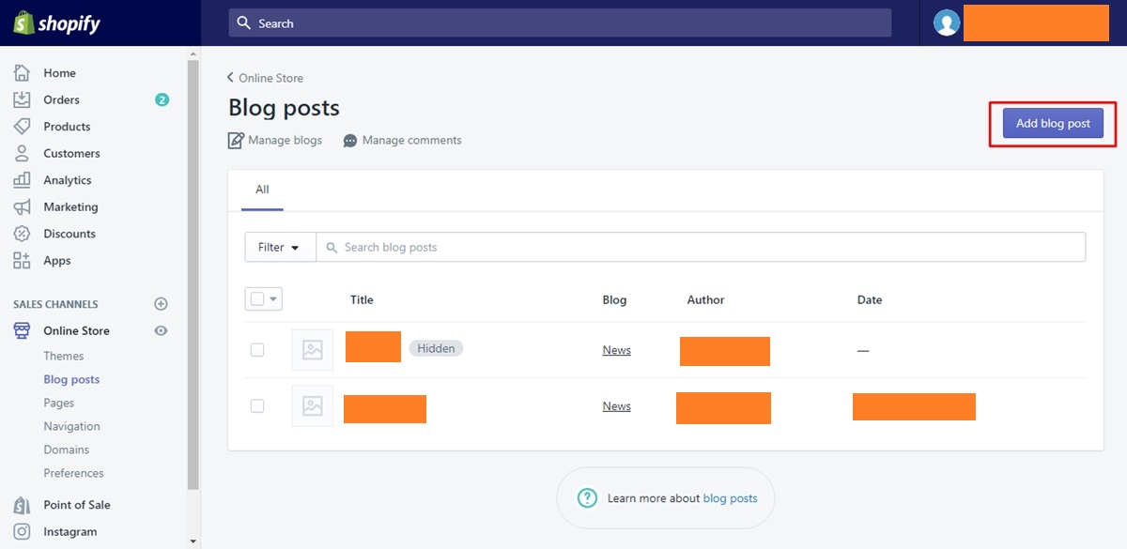Image resolution: width=1127 pixels, height=549 pixels.
Task: Open Domains under Online Store
Action: [67, 450]
